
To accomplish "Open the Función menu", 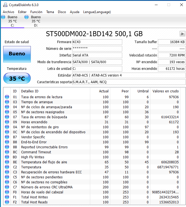I will [x=36, y=12].
